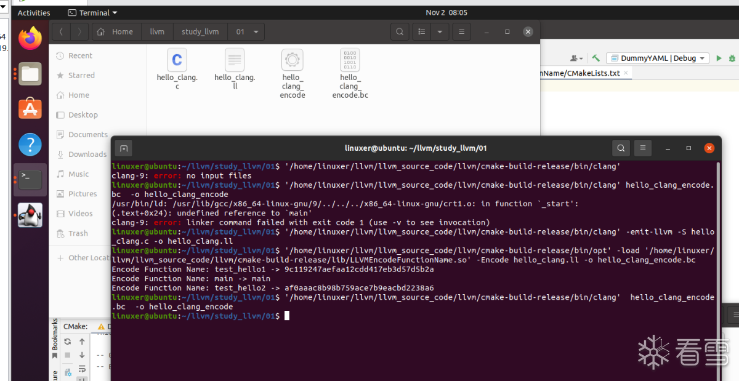Viewport: 739px width, 381px height.
Task: Toggle soft-wrap in CMake output panel
Action: [x=82, y=369]
